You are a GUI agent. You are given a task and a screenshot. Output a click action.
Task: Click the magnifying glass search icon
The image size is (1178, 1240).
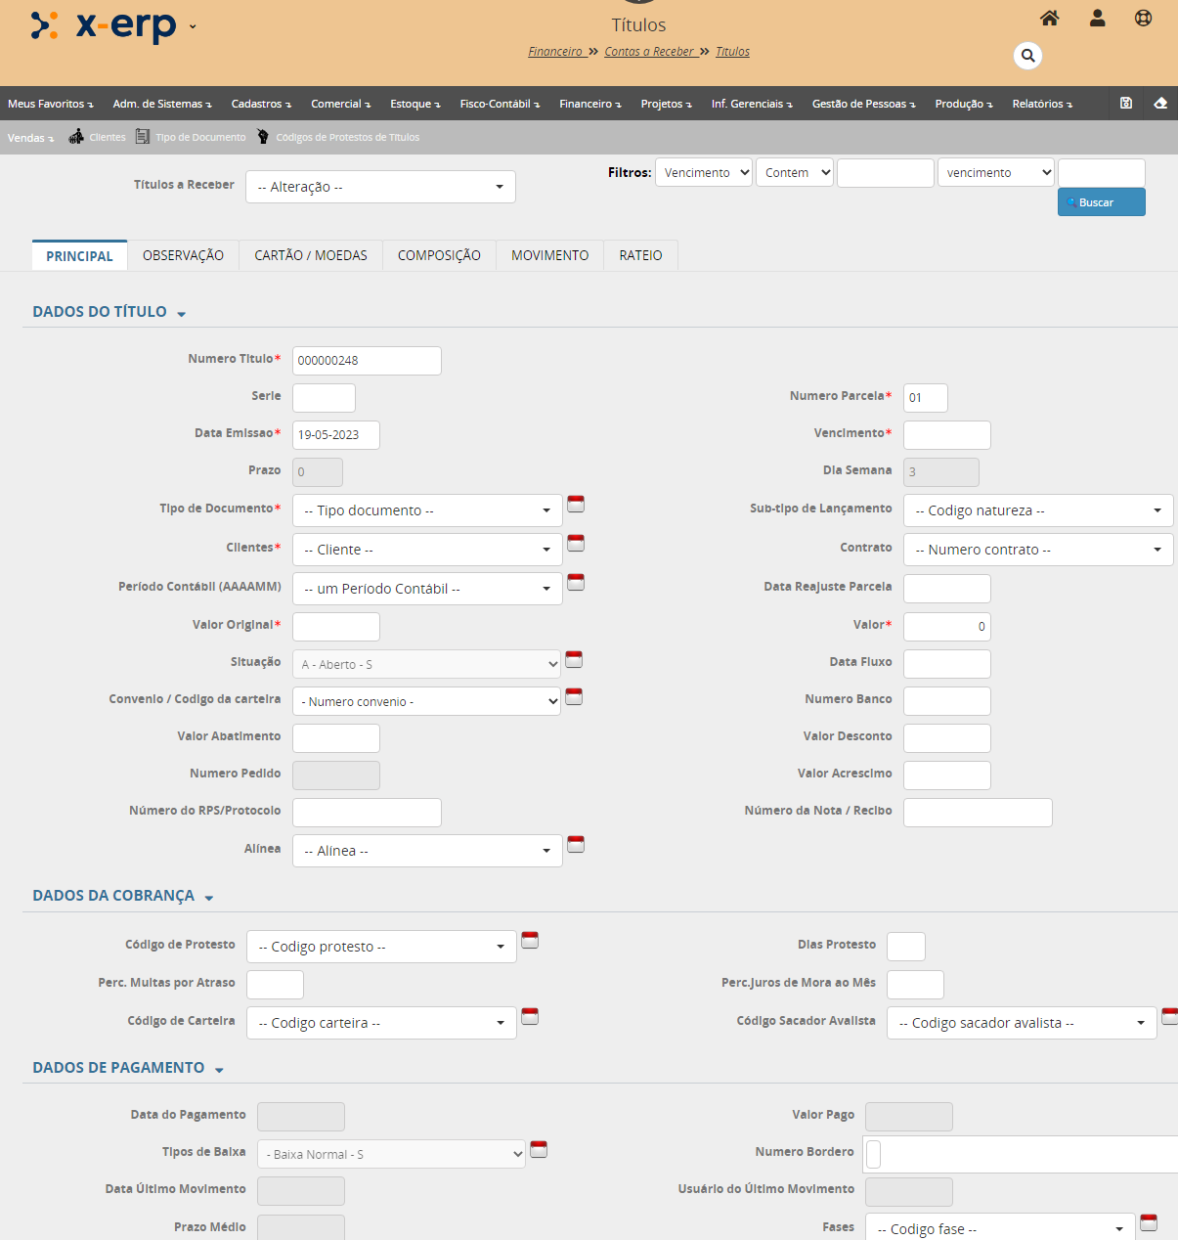coord(1027,56)
